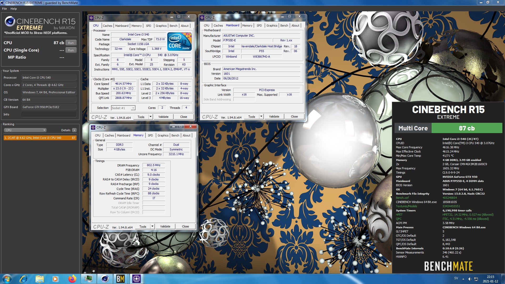Click CPU-Z icon in Memory window title bar
Image resolution: width=505 pixels, height=284 pixels.
click(x=93, y=127)
